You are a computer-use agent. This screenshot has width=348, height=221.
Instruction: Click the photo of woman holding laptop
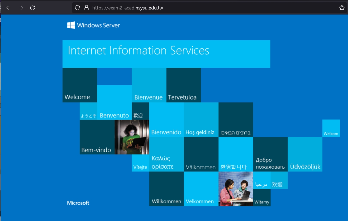point(132,137)
